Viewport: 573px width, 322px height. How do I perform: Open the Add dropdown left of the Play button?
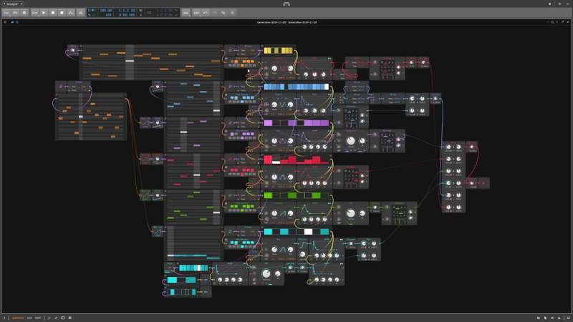click(34, 13)
